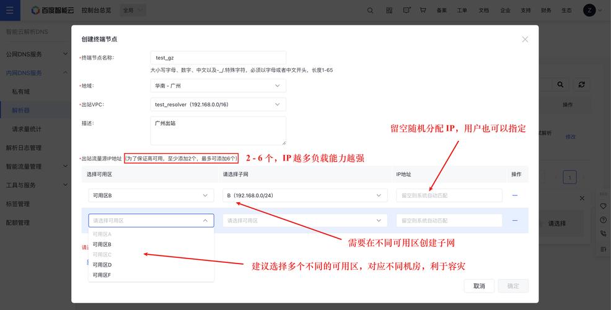Click the magnifier search icon in header
This screenshot has width=611, height=310.
click(x=371, y=11)
